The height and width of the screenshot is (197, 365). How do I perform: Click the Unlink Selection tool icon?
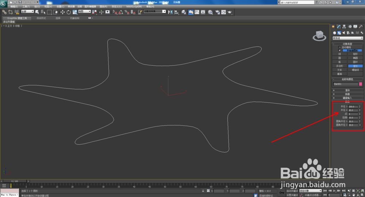point(11,12)
